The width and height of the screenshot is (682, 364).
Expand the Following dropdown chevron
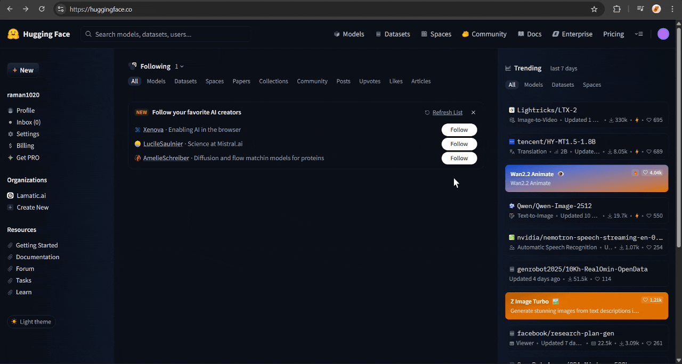182,67
